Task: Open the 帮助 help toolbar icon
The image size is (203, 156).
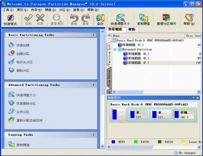Action: tap(189, 20)
